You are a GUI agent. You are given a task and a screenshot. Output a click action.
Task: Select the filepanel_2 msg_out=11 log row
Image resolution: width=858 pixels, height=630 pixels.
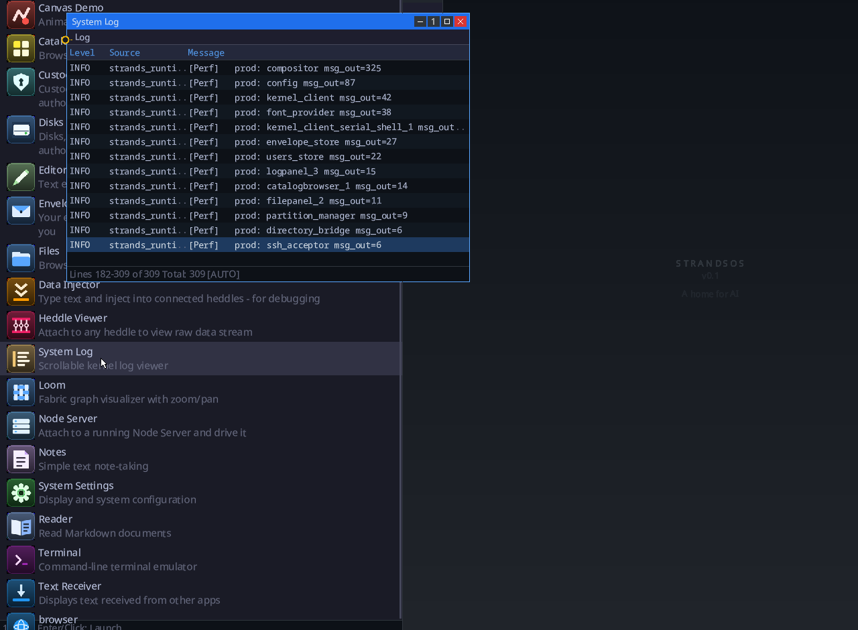pyautogui.click(x=268, y=200)
